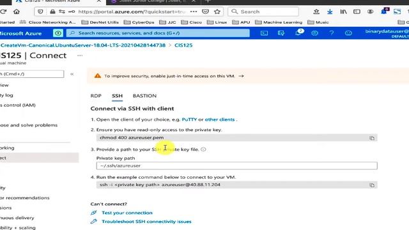Open Diagnose and solve problems
The height and width of the screenshot is (230, 409).
pyautogui.click(x=29, y=125)
